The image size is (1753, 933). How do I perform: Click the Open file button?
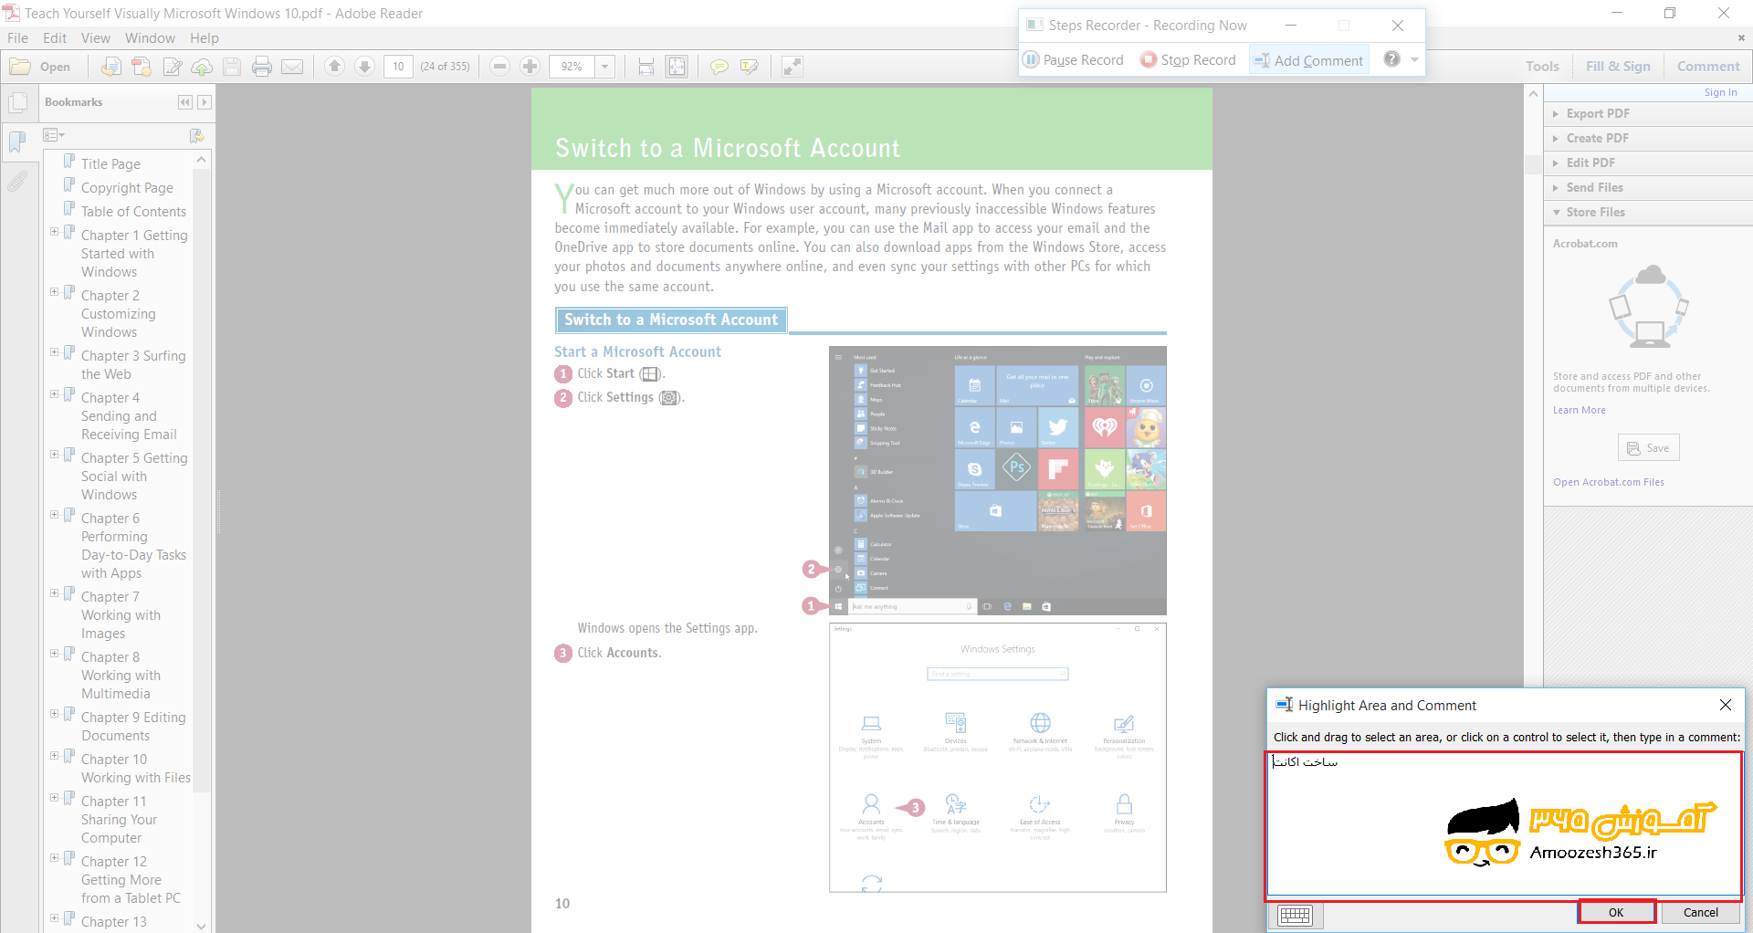tap(41, 67)
